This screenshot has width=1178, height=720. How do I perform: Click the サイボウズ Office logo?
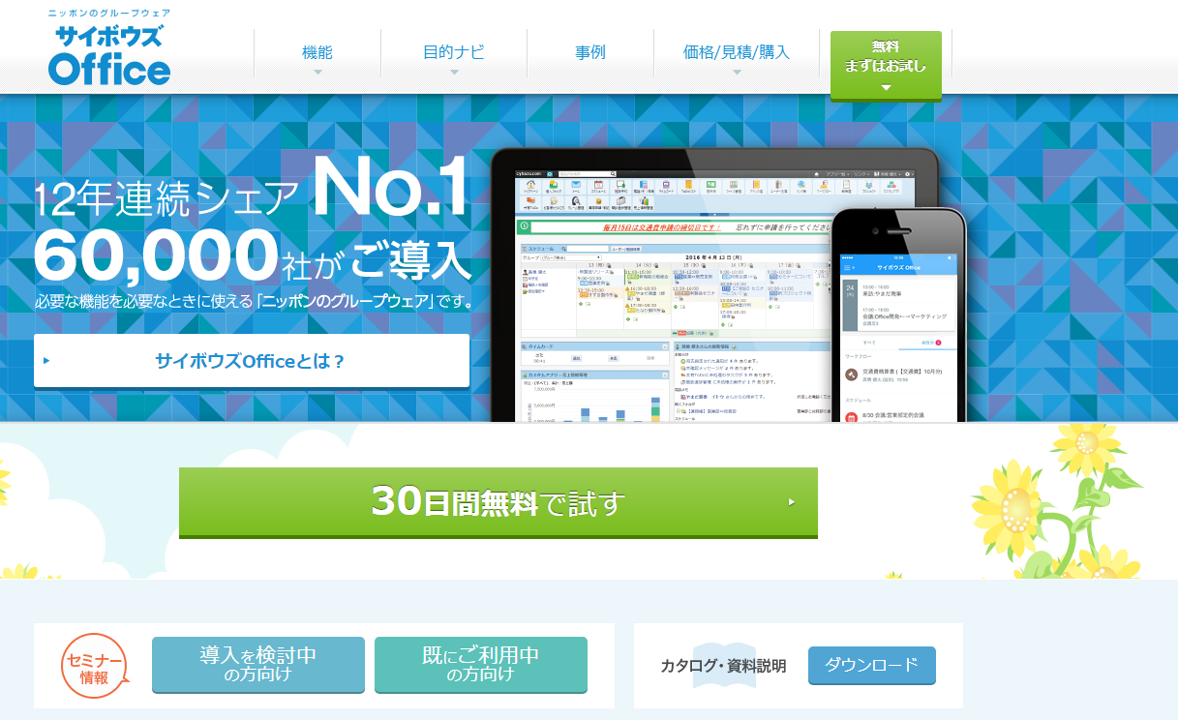(109, 55)
